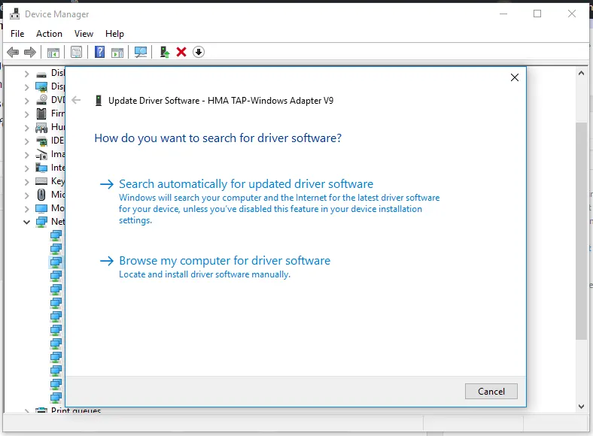Image resolution: width=593 pixels, height=436 pixels.
Task: Click the Firmware chip category icon
Action: pos(41,114)
